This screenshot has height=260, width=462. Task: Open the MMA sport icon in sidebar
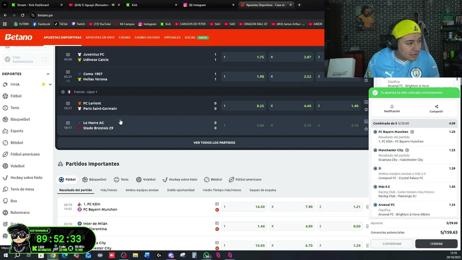point(5,84)
